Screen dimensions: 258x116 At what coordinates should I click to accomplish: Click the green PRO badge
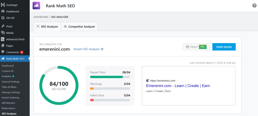(203, 47)
